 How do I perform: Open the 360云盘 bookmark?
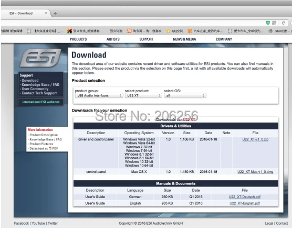pyautogui.click(x=280, y=31)
